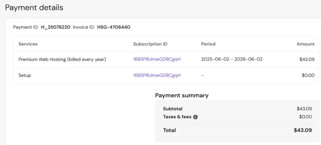Viewport: 321px width, 145px height.
Task: Select the Setup service name
Action: (x=25, y=75)
